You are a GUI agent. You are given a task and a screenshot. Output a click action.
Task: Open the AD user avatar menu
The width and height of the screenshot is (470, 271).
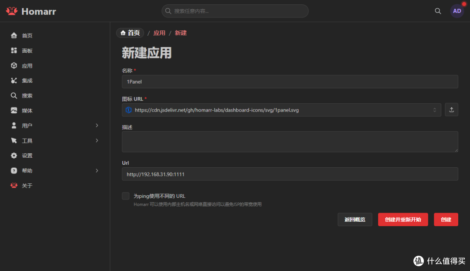[x=457, y=11]
